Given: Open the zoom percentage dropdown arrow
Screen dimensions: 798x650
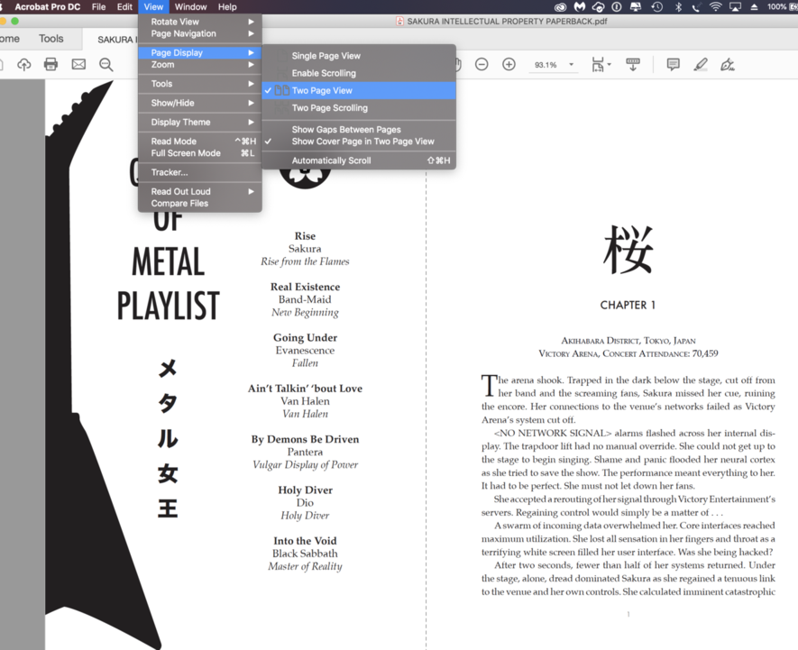Looking at the screenshot, I should [571, 65].
